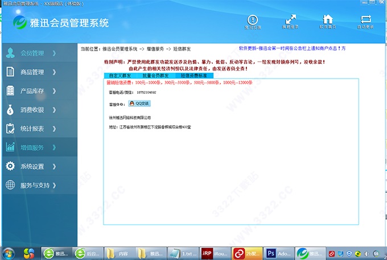Screen dimensions: 387x260
Task: Select the 短信资费标准 tab
Action: [x=194, y=75]
